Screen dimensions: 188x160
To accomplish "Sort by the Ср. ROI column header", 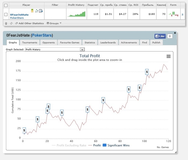I will (x=133, y=5).
